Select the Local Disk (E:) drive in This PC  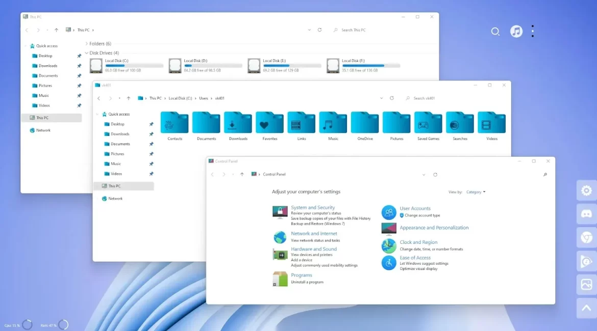[284, 65]
